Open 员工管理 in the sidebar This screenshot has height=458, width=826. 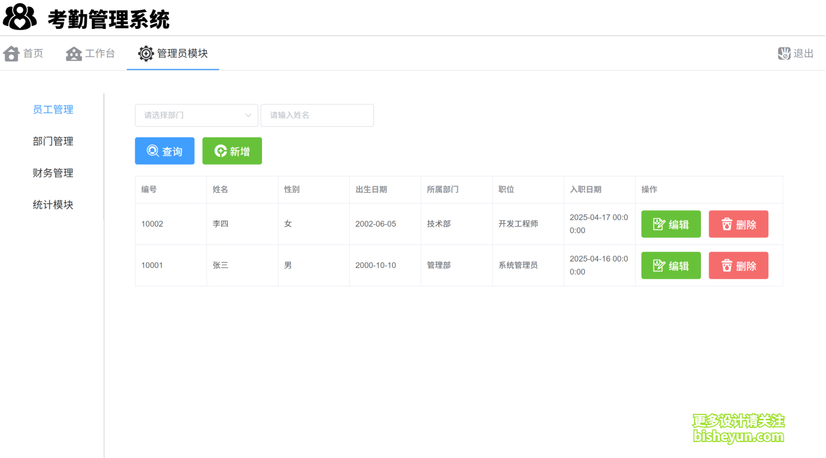click(53, 109)
